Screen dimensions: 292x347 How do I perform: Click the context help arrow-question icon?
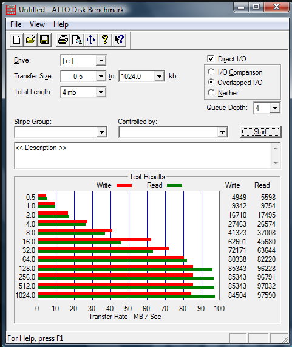[x=119, y=40]
